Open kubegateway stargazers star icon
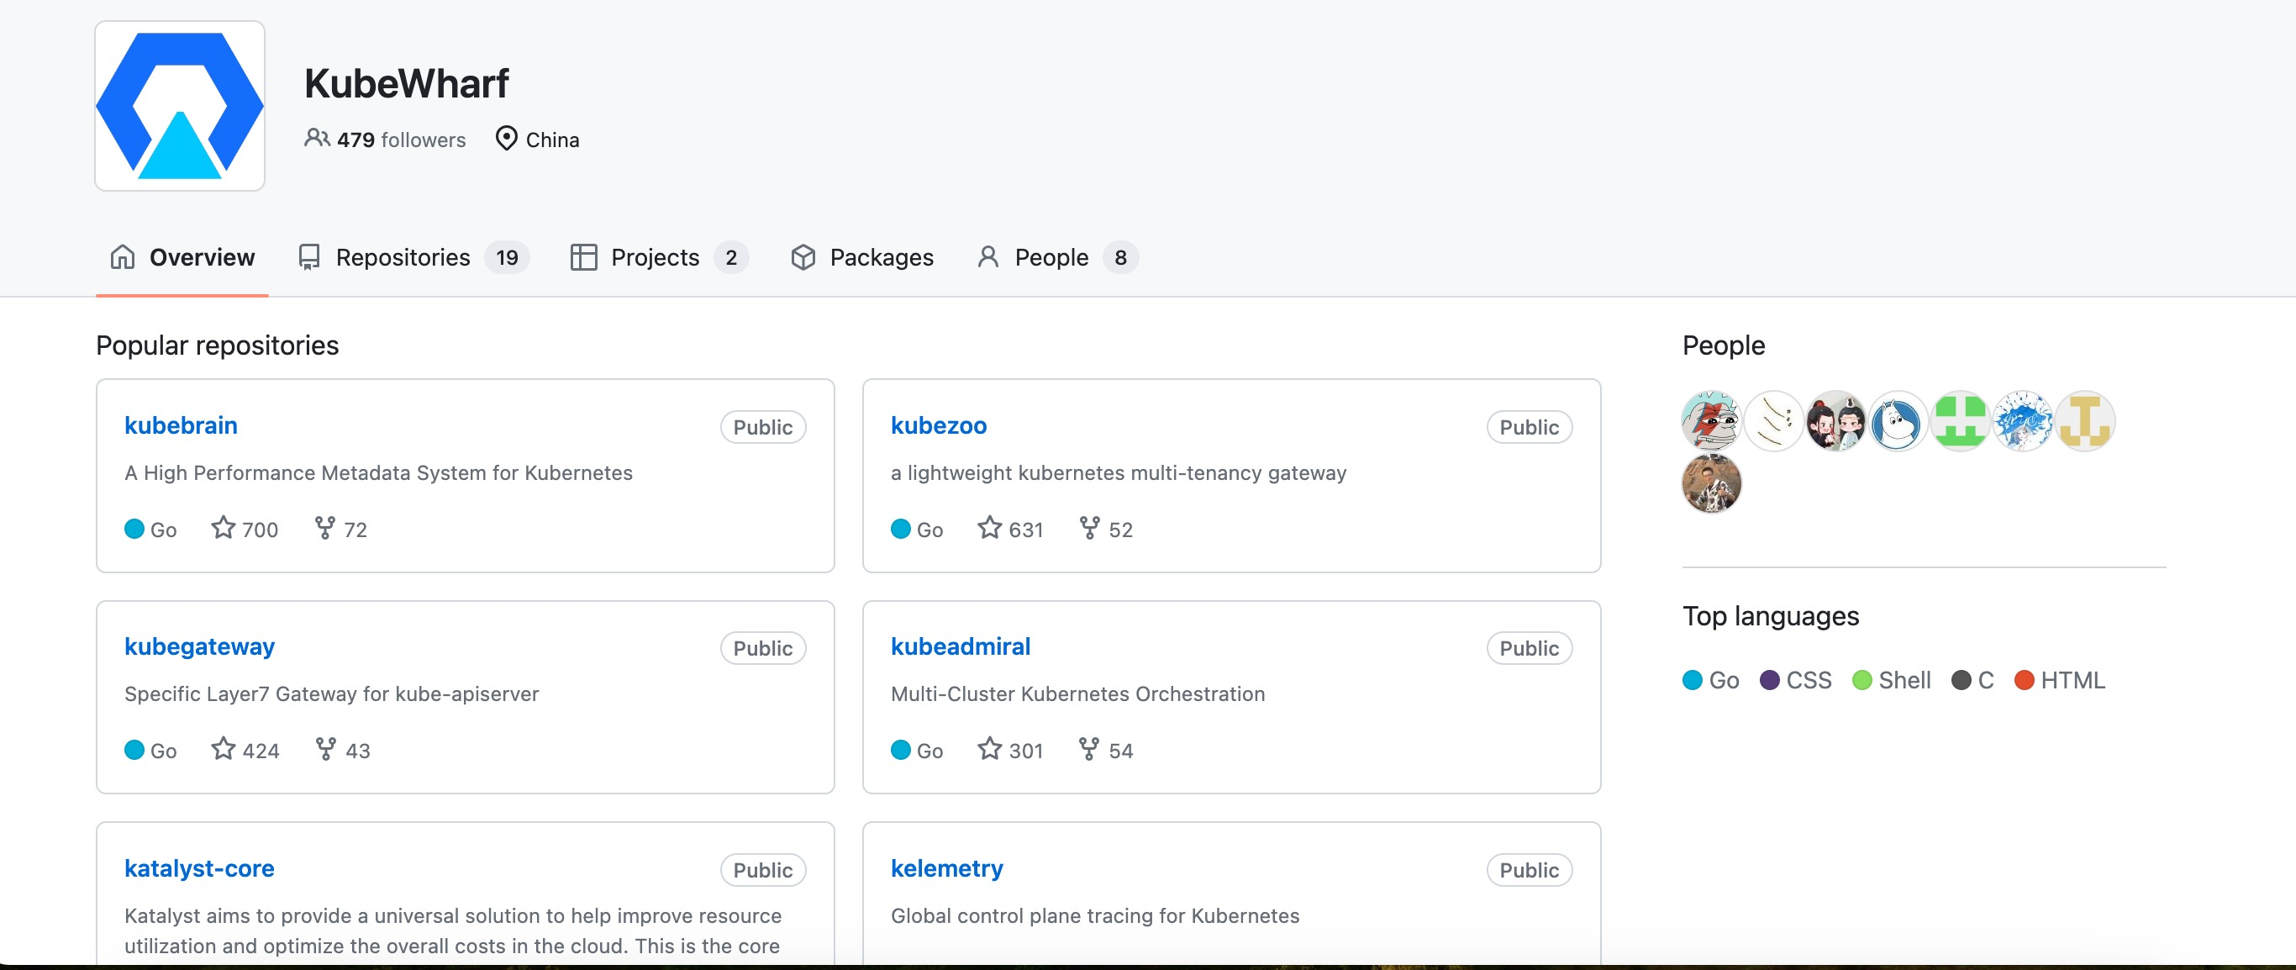This screenshot has height=970, width=2296. (223, 749)
